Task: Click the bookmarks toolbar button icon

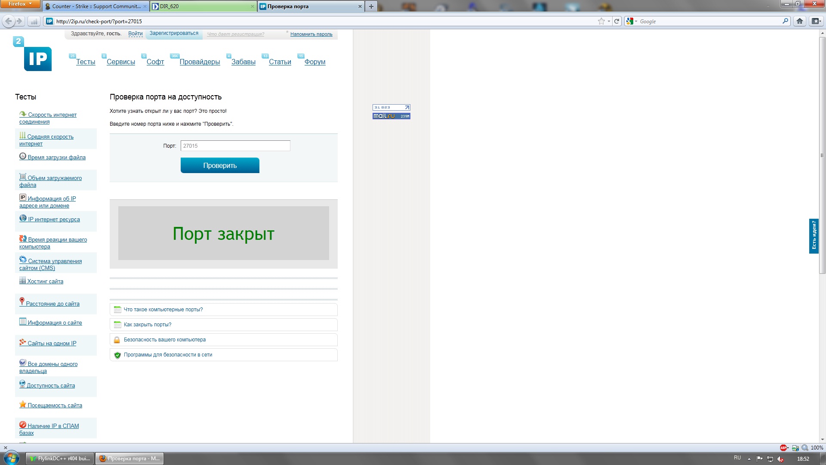Action: point(816,21)
